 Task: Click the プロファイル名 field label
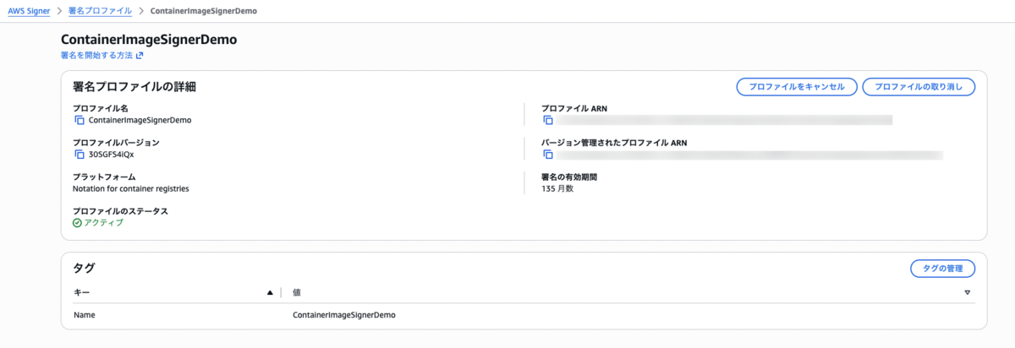point(101,109)
